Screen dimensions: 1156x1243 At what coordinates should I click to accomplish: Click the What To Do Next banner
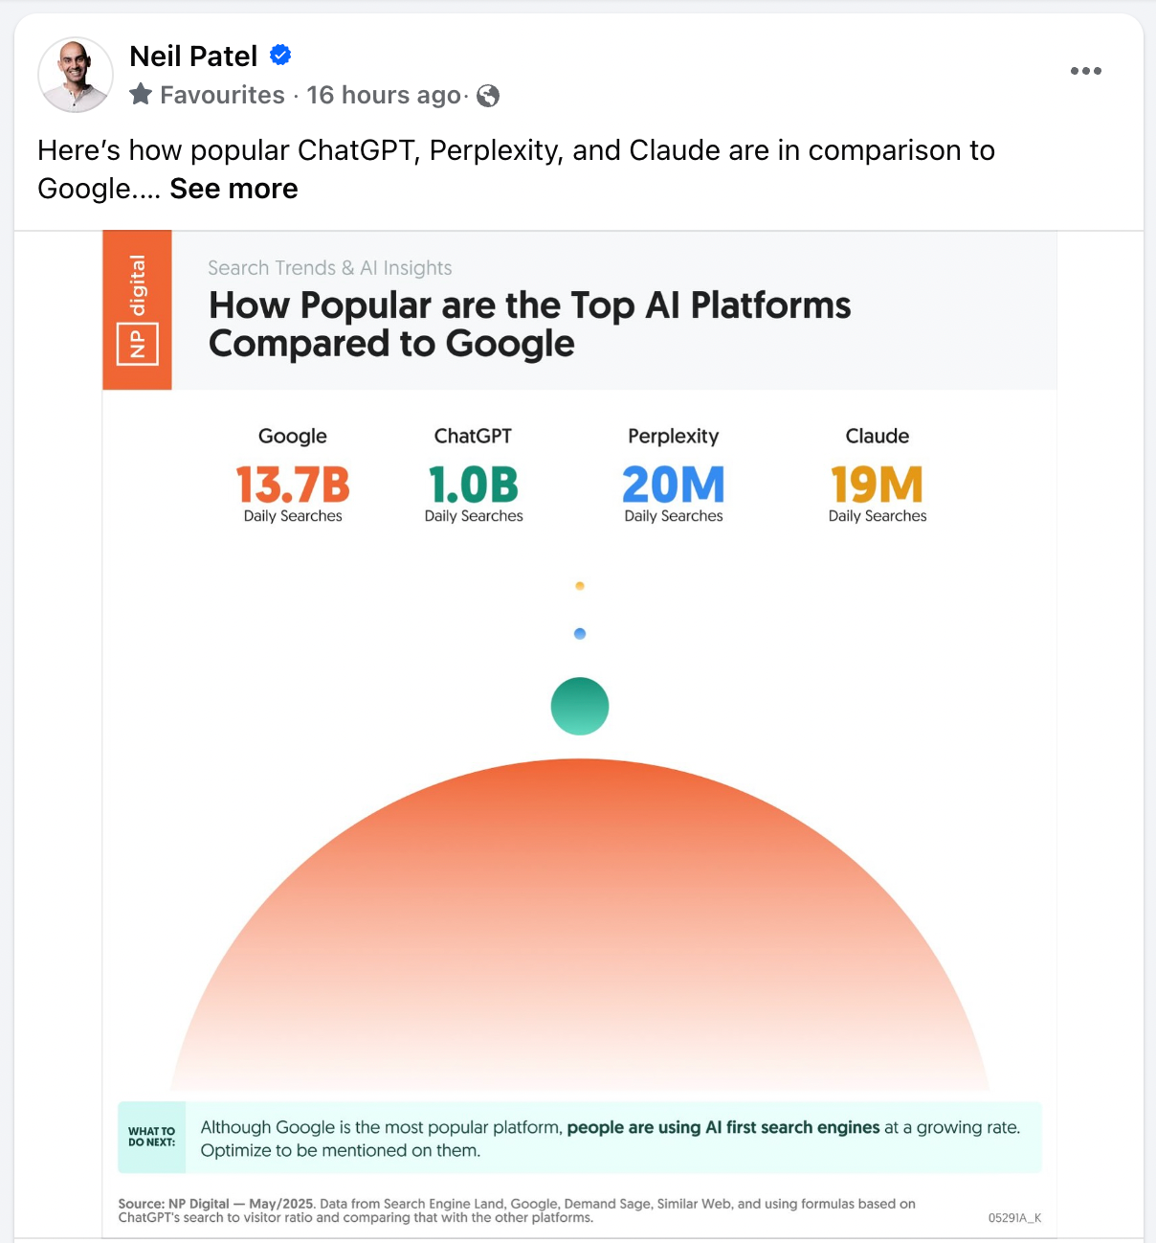pos(580,1138)
